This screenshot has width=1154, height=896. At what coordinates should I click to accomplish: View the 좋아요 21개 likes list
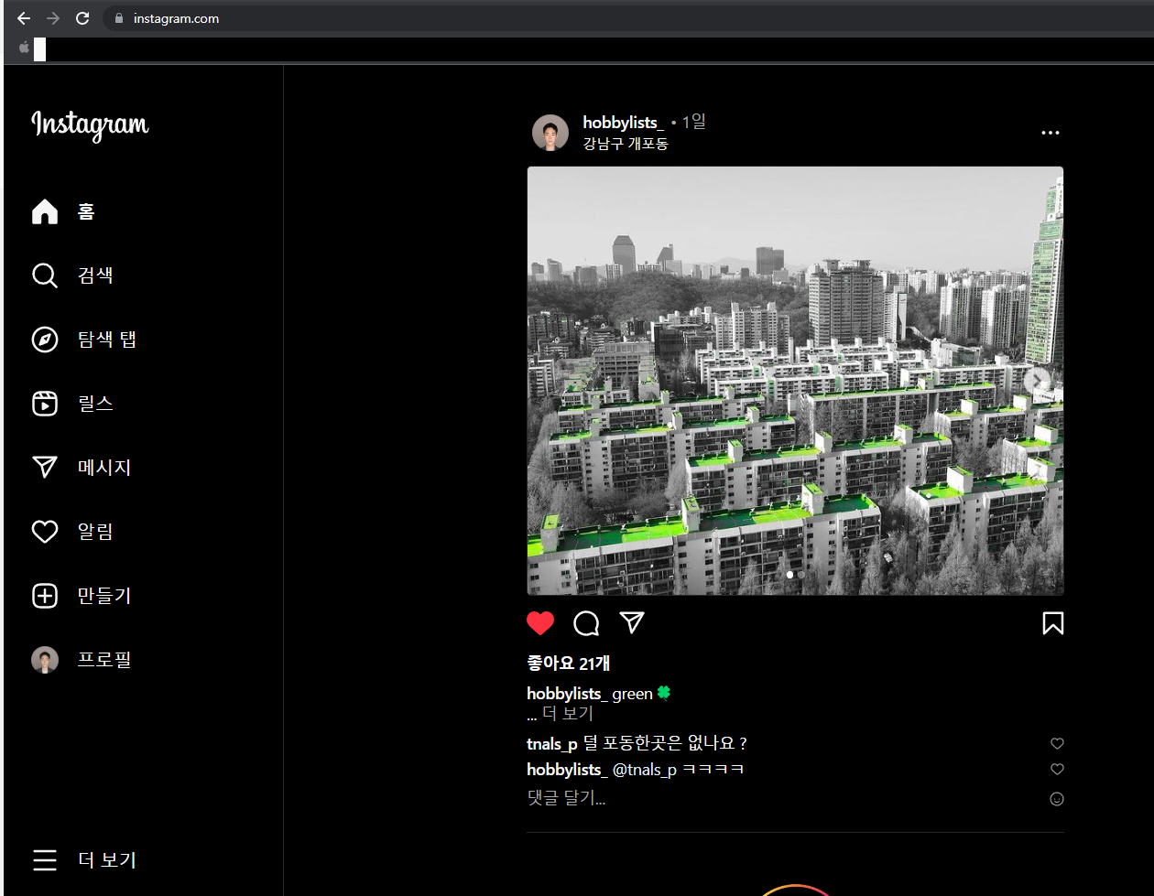[569, 664]
